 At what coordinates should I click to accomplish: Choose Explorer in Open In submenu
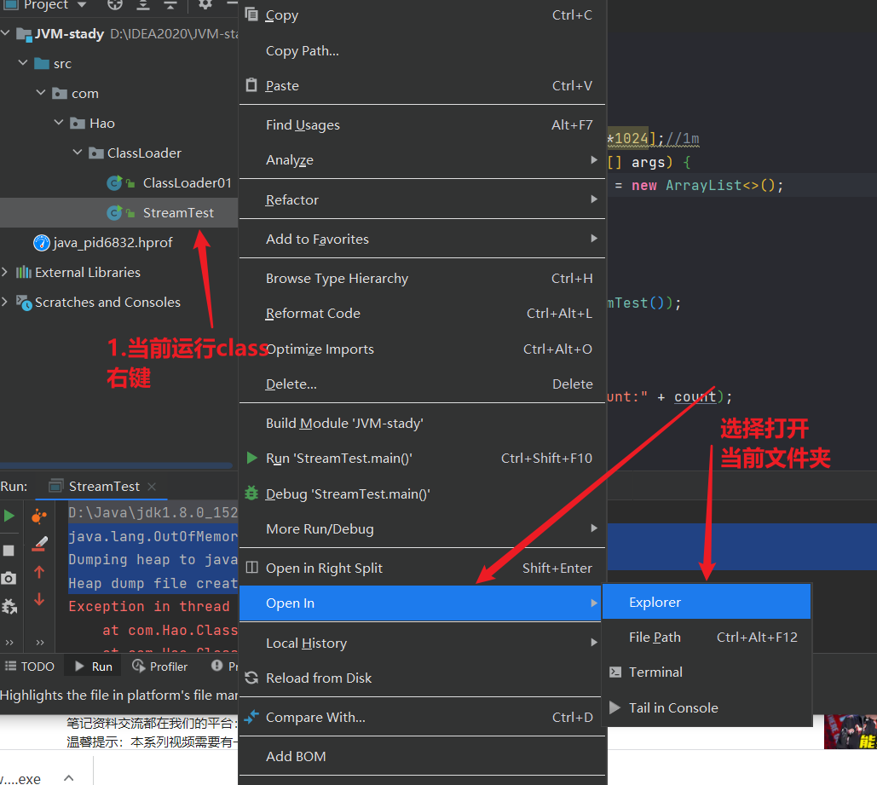[707, 602]
